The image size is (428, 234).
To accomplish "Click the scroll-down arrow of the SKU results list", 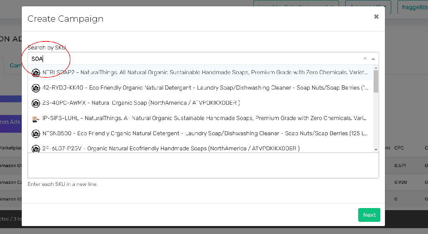I will [x=376, y=149].
